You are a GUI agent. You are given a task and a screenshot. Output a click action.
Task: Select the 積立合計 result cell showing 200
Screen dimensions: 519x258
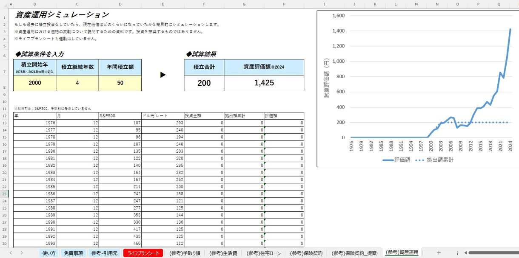pyautogui.click(x=204, y=83)
